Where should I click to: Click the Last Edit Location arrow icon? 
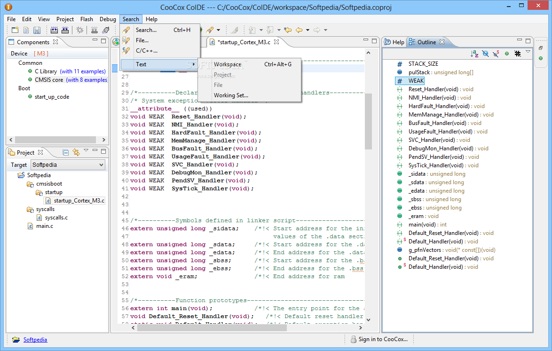tap(288, 30)
